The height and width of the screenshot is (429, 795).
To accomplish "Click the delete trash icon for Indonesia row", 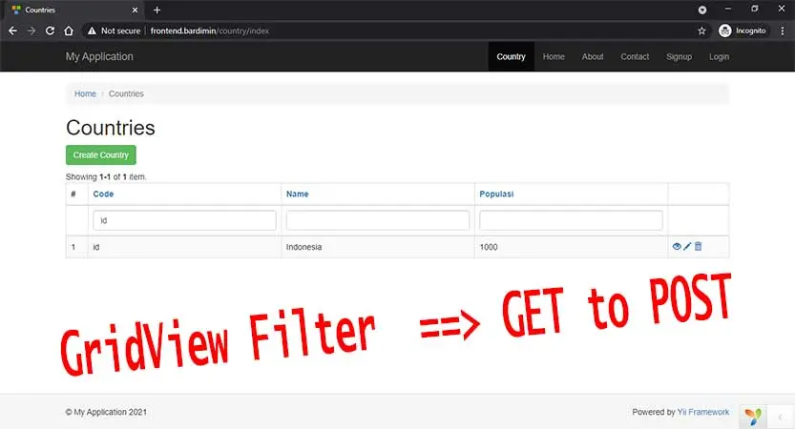I will (698, 247).
